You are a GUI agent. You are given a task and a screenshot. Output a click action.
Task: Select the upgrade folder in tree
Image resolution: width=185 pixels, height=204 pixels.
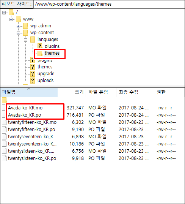(x=46, y=74)
